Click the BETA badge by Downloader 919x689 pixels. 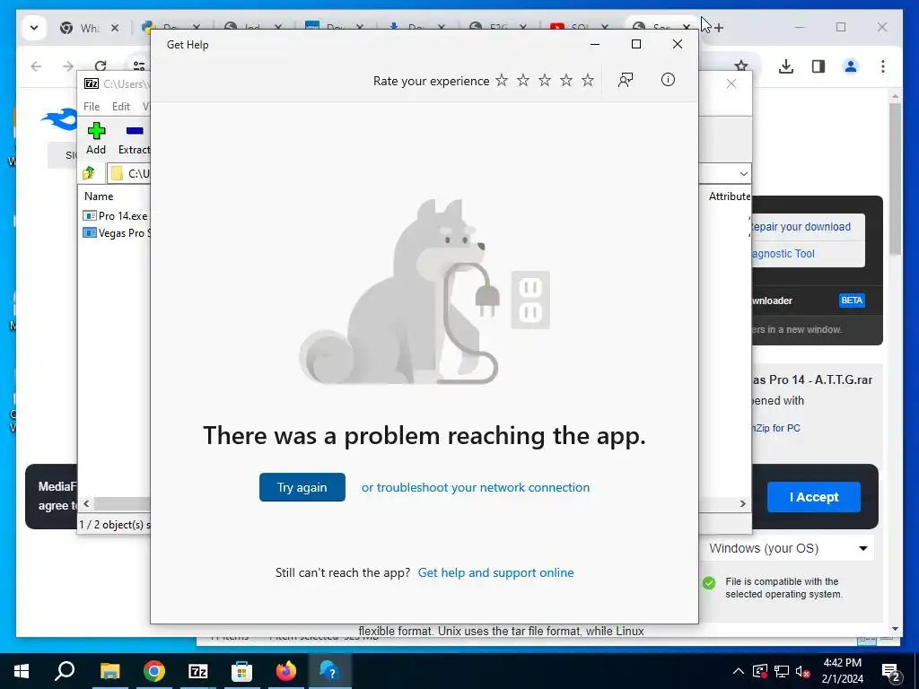pos(852,300)
